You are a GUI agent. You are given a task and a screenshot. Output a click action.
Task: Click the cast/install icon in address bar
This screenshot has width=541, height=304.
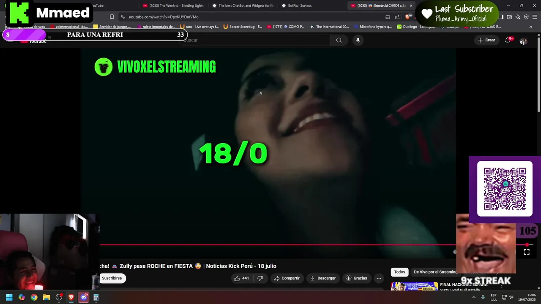click(388, 17)
